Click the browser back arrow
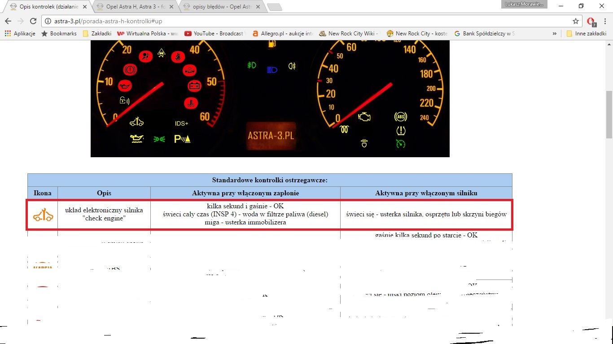This screenshot has width=613, height=344. [8, 21]
